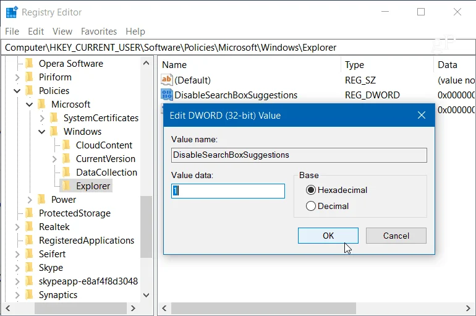Screen dimensions: 476x316
Task: Collapse the Windows key
Action: pyautogui.click(x=42, y=132)
